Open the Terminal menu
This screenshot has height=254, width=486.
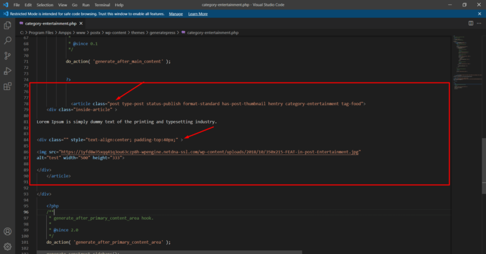(103, 5)
